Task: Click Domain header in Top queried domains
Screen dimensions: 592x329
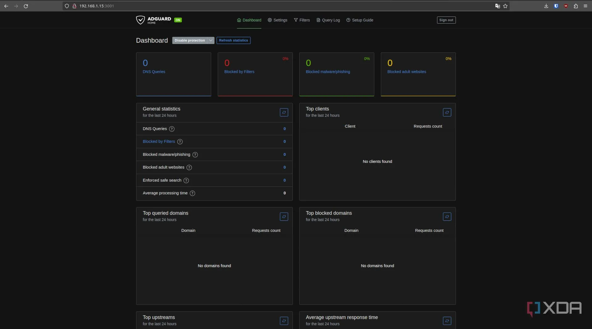Action: click(188, 230)
